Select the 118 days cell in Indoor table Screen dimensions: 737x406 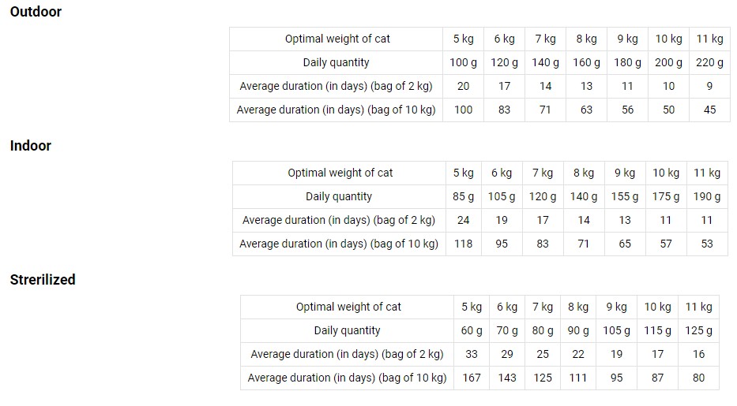pyautogui.click(x=463, y=244)
